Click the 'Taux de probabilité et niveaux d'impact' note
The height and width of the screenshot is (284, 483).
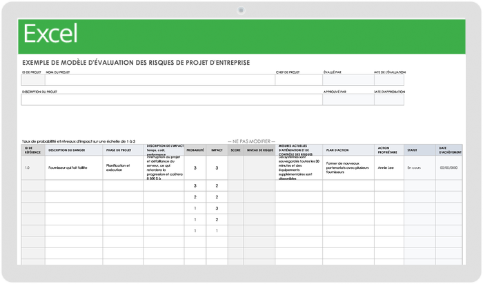click(x=79, y=141)
